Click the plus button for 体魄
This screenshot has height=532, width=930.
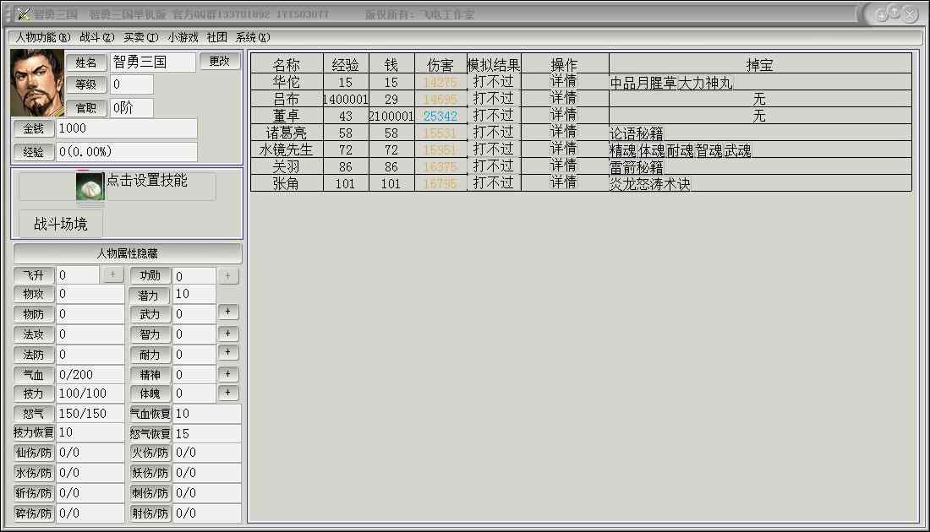coord(228,393)
